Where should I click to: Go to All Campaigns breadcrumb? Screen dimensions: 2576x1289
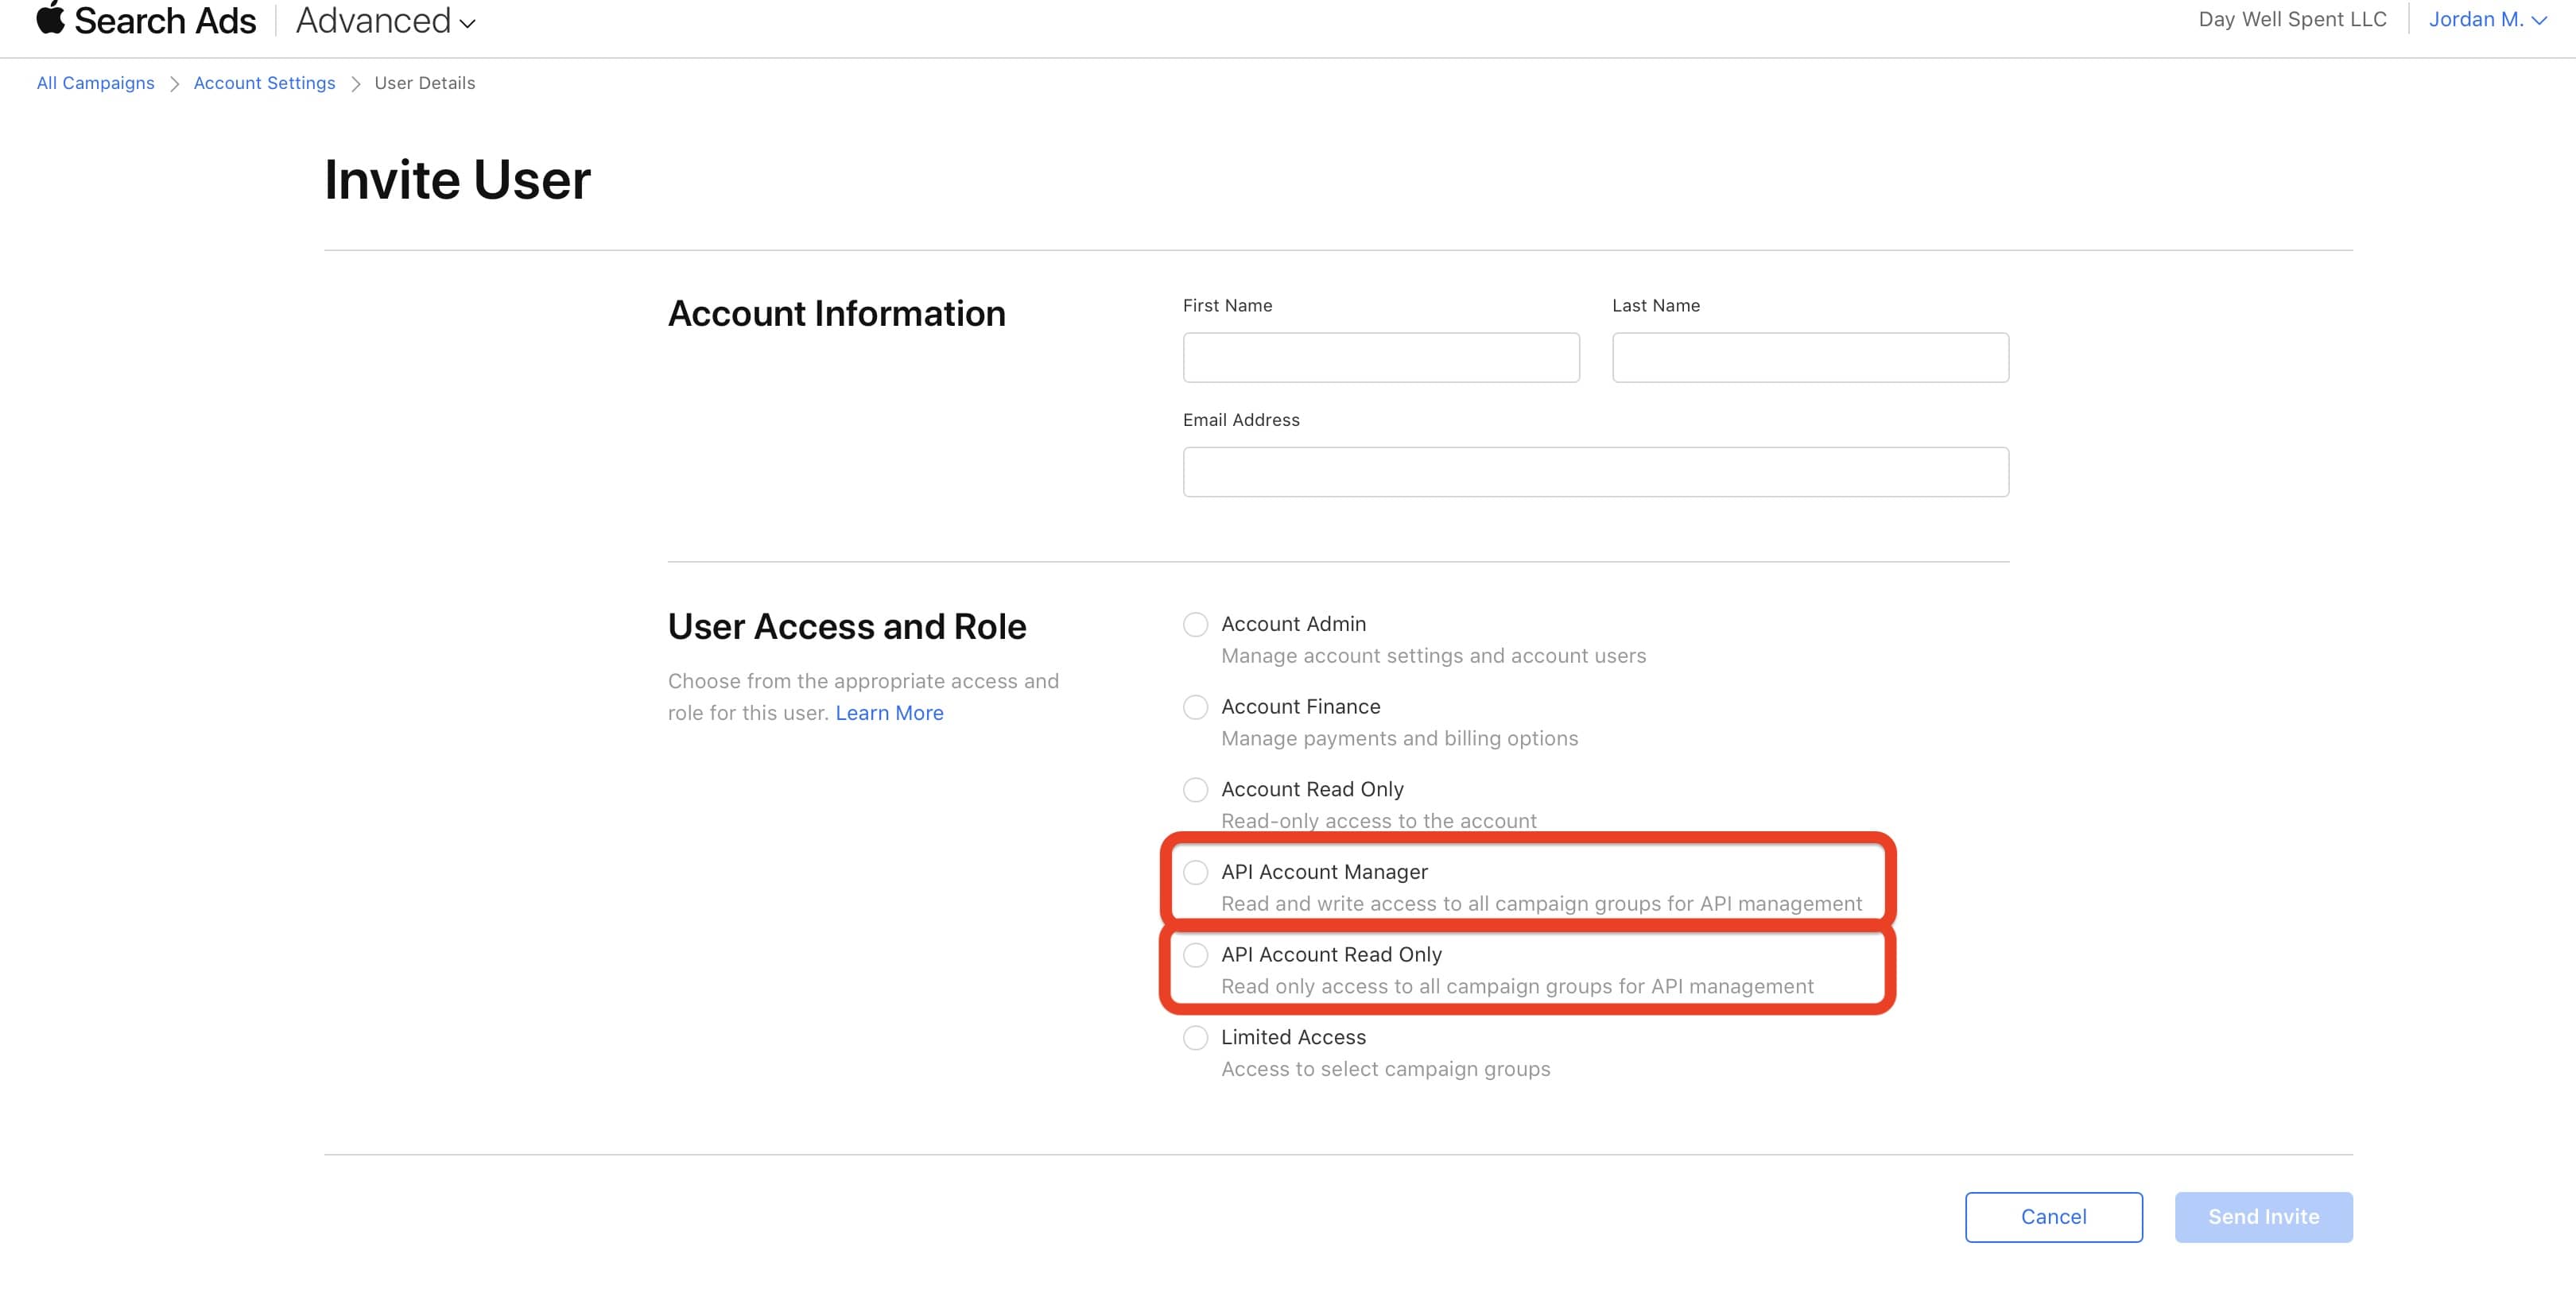[x=95, y=83]
